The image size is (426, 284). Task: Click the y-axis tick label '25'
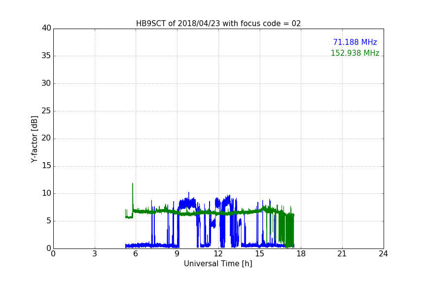coord(46,110)
